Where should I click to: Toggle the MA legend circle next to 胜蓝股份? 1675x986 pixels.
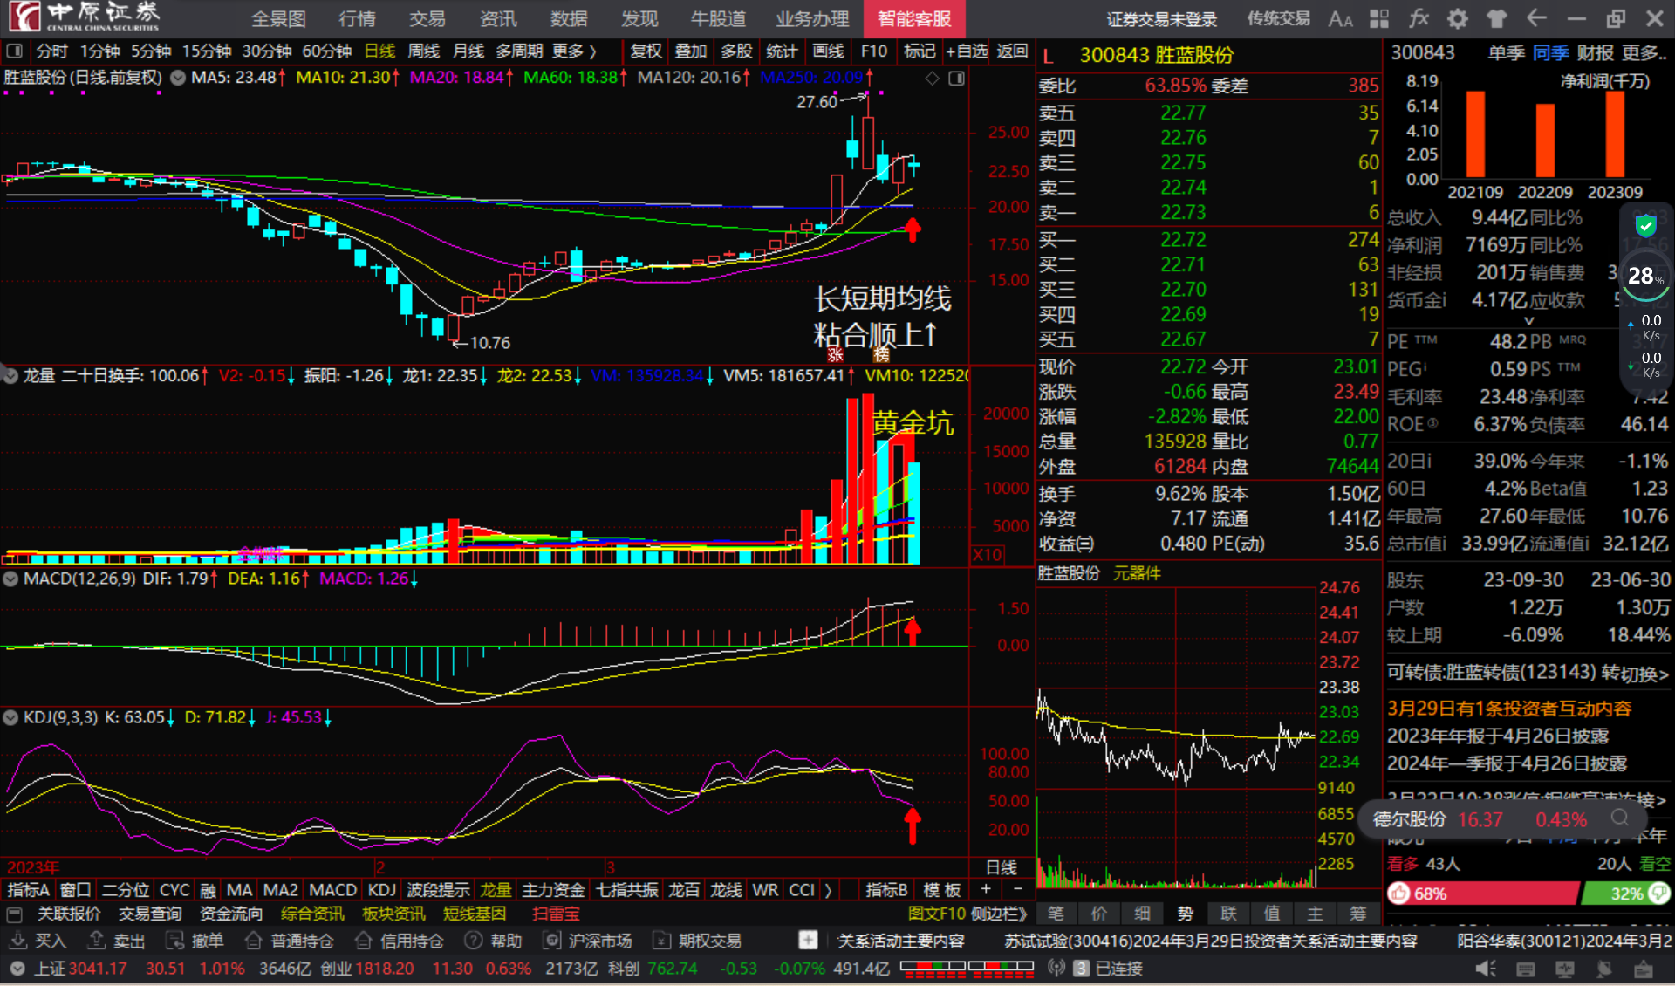[x=178, y=78]
